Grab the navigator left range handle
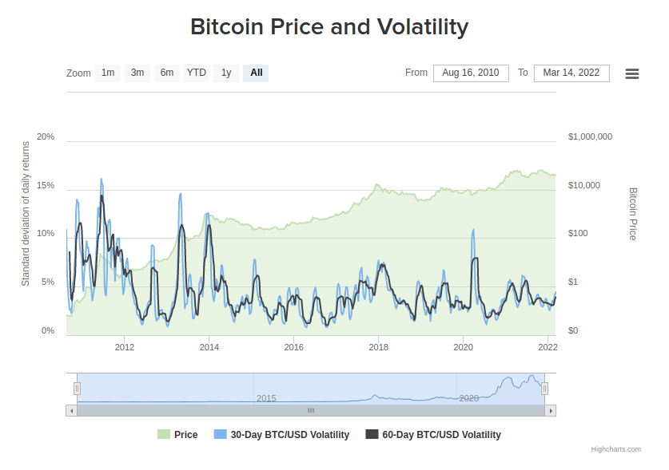The height and width of the screenshot is (470, 669). (x=78, y=389)
